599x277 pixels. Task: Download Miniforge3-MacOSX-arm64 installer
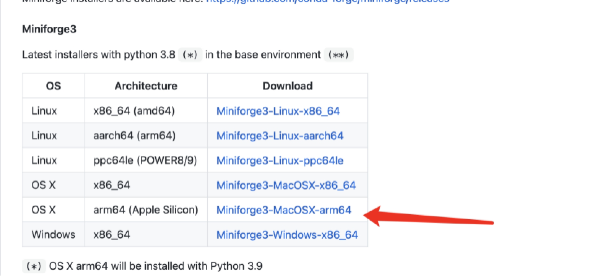[284, 210]
